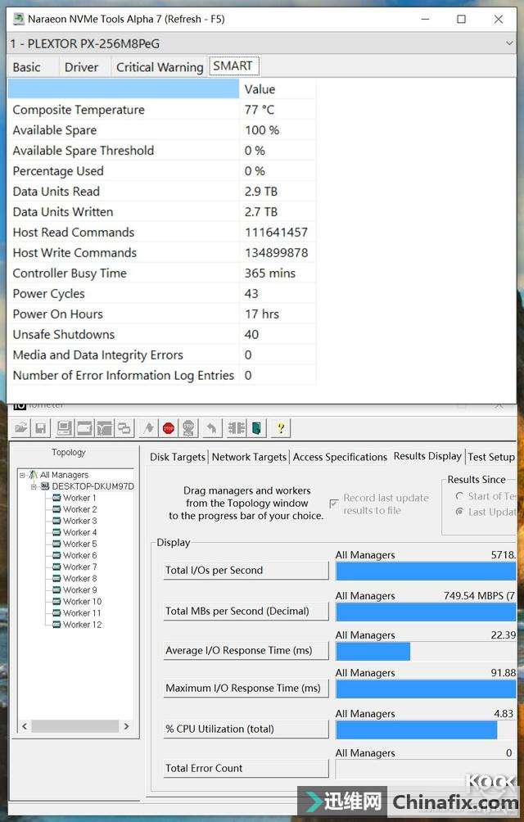Viewport: 524px width, 822px height.
Task: Click Average I/O Response Time (ms) button
Action: (x=246, y=650)
